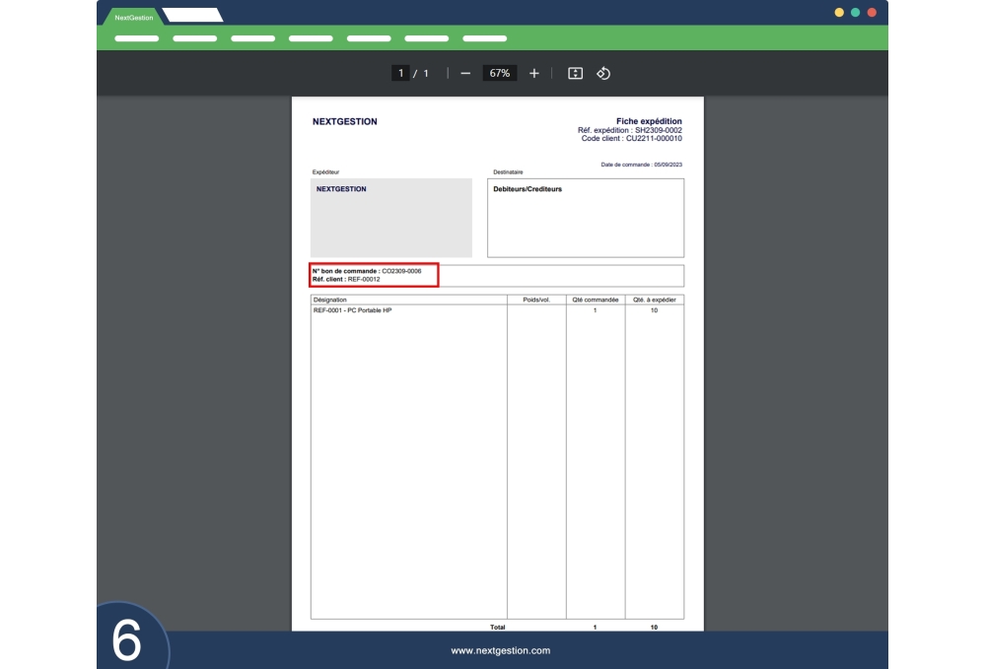Click the 67% zoom level field
This screenshot has width=986, height=669.
(x=501, y=72)
